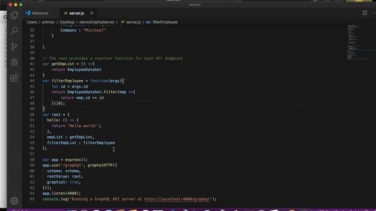Click 'var root = {' on line 50
The width and height of the screenshot is (376, 211).
56,115
